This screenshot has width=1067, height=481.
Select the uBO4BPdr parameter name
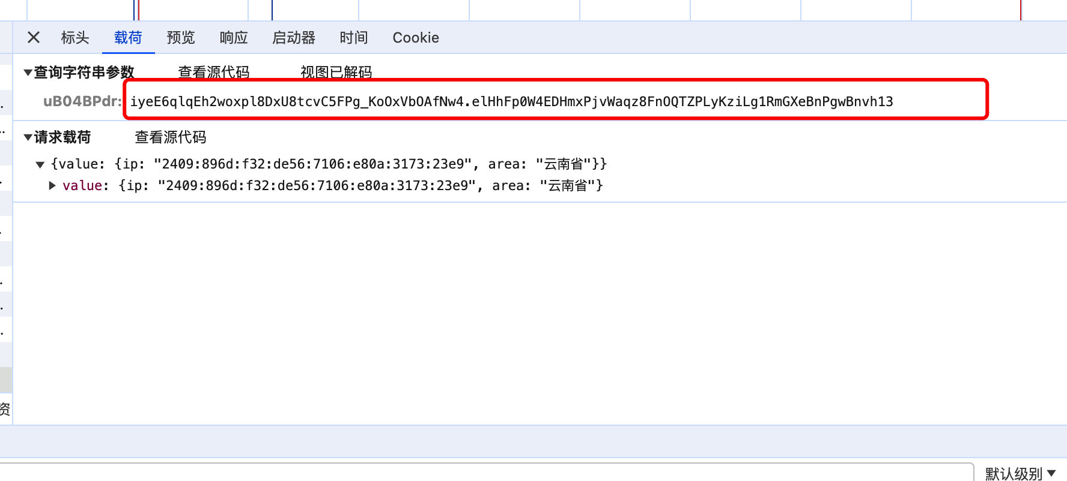pyautogui.click(x=82, y=101)
